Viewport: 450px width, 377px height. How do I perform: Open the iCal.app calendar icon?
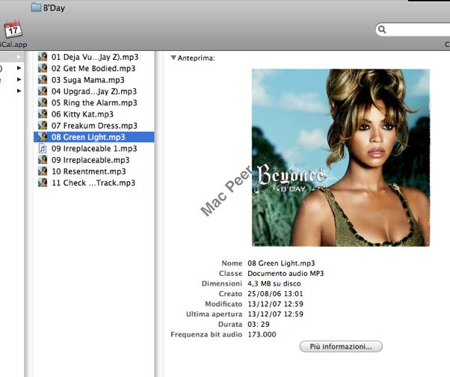pyautogui.click(x=13, y=30)
